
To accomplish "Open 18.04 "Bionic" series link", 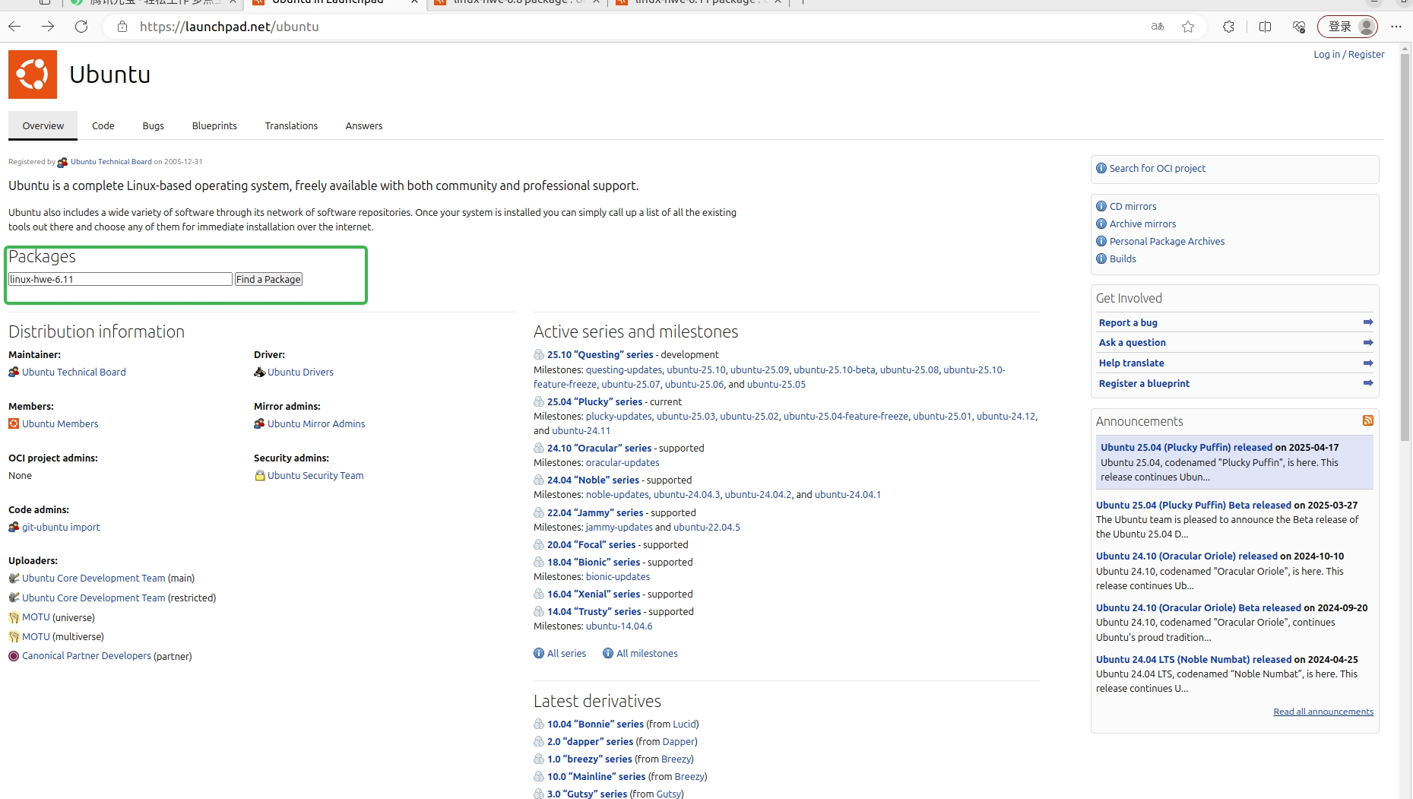I will 594,562.
